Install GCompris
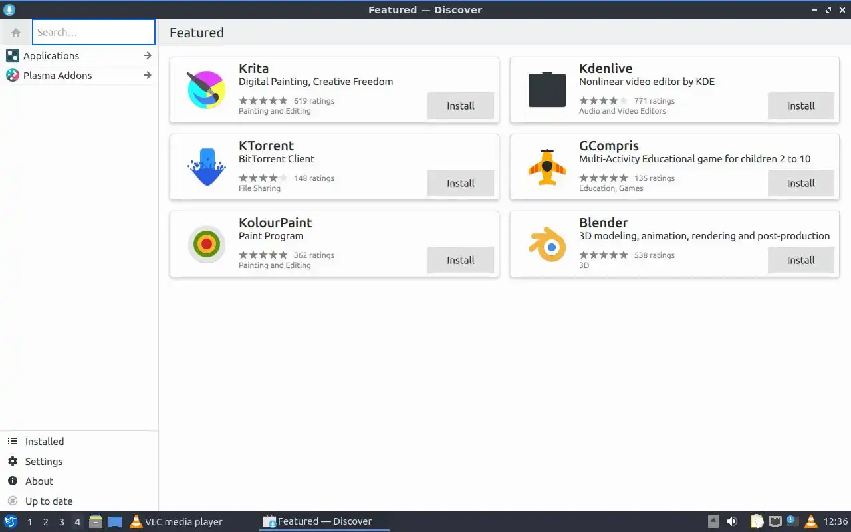Viewport: 851px width, 532px height. (801, 183)
